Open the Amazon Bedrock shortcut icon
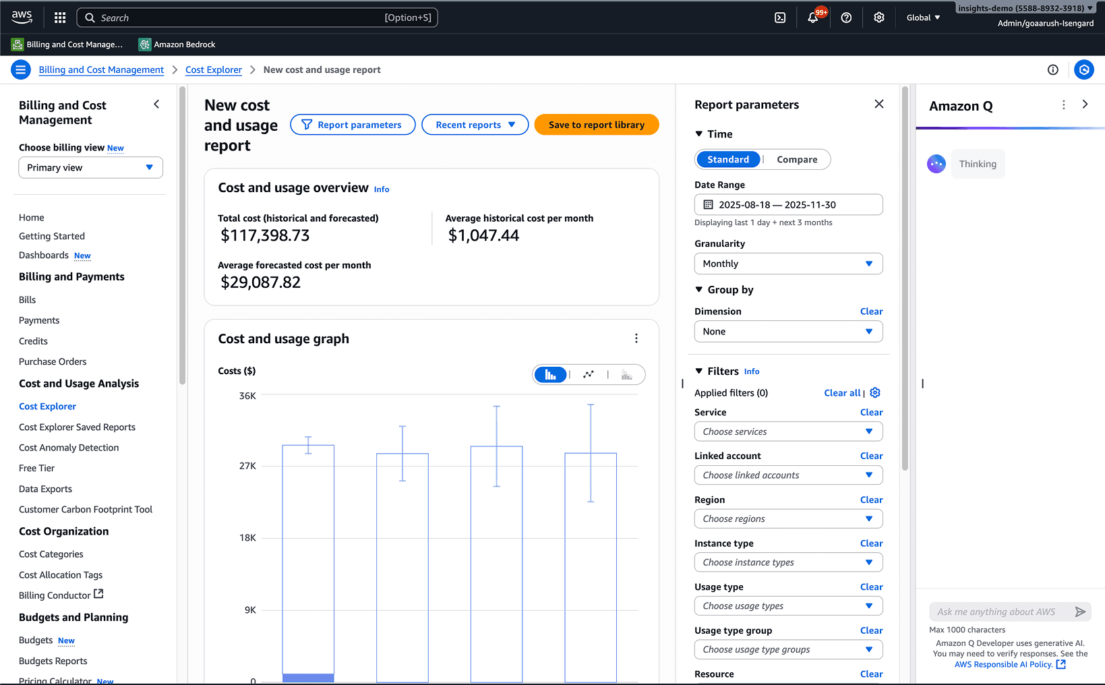 (x=144, y=44)
